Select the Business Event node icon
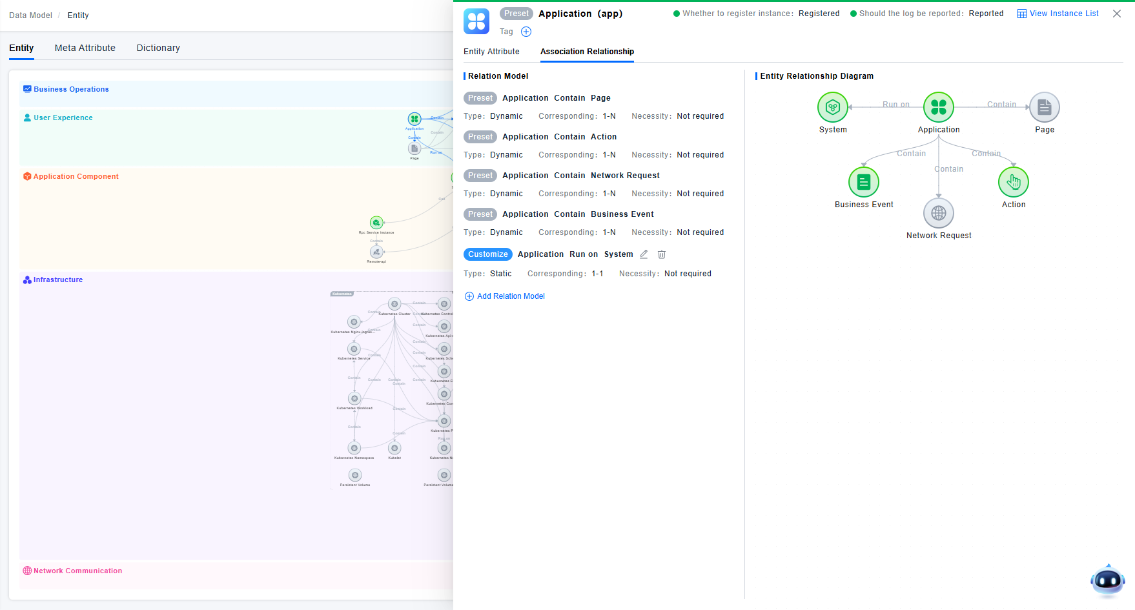 coord(863,183)
